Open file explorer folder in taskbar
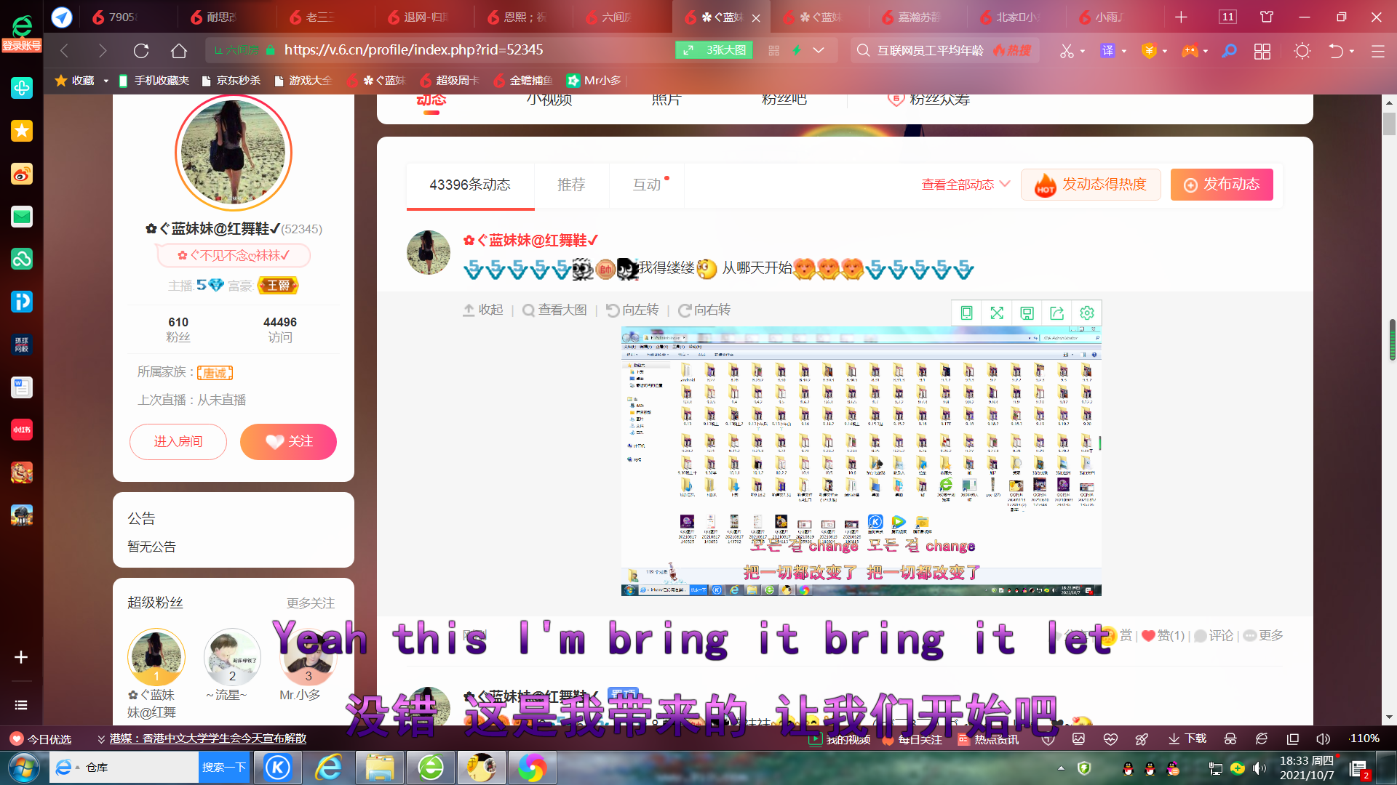1397x785 pixels. (x=380, y=768)
